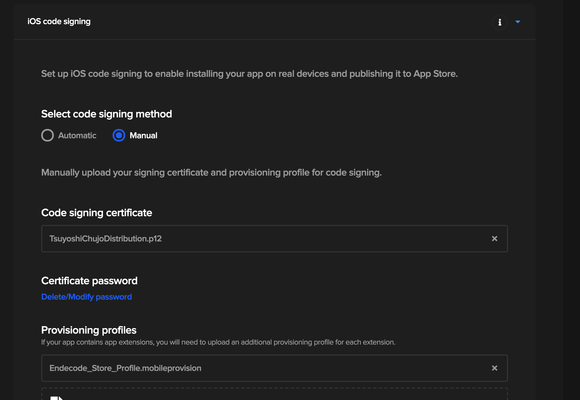Click the info icon in the header
Screen dimensions: 580x400
500,22
